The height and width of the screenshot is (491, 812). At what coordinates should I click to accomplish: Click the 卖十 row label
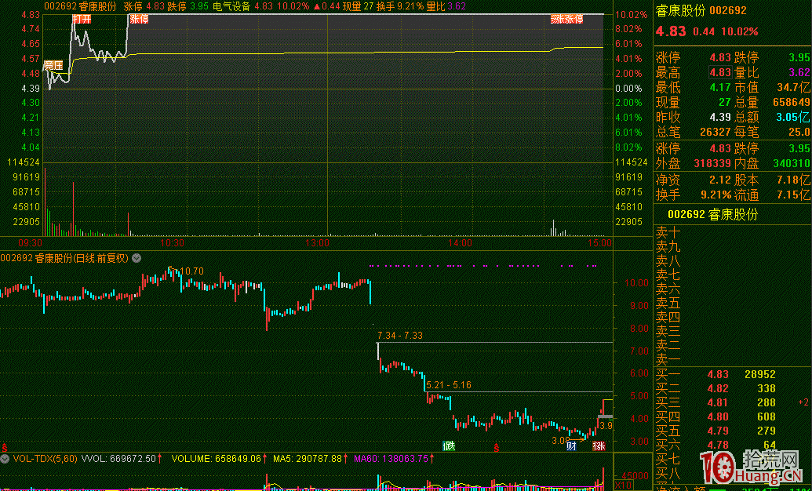point(668,232)
